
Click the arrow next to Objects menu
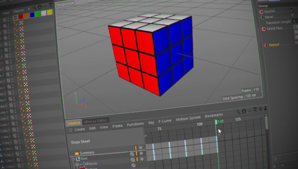29,9
